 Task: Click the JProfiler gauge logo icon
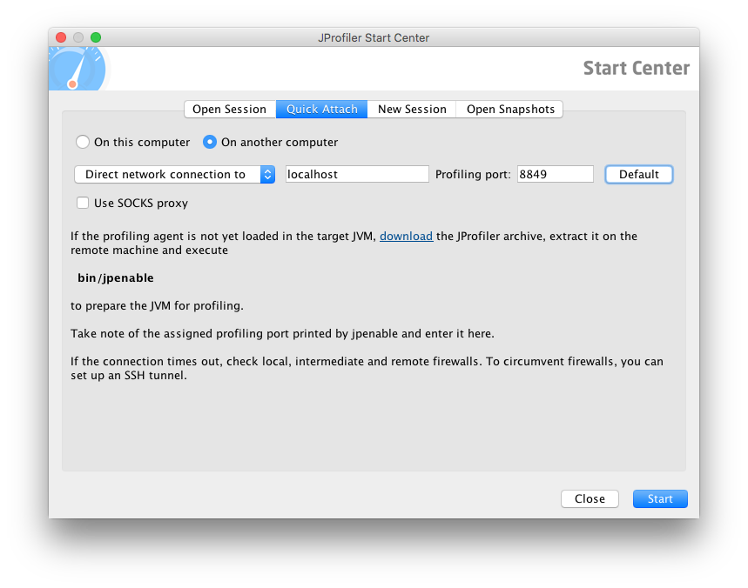point(77,69)
